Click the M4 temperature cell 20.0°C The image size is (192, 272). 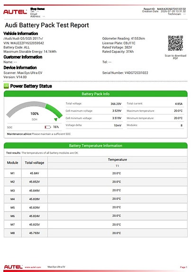pyautogui.click(x=117, y=199)
